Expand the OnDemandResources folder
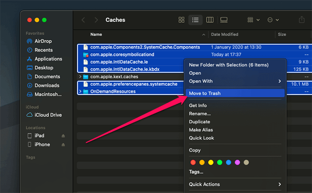 (80, 91)
